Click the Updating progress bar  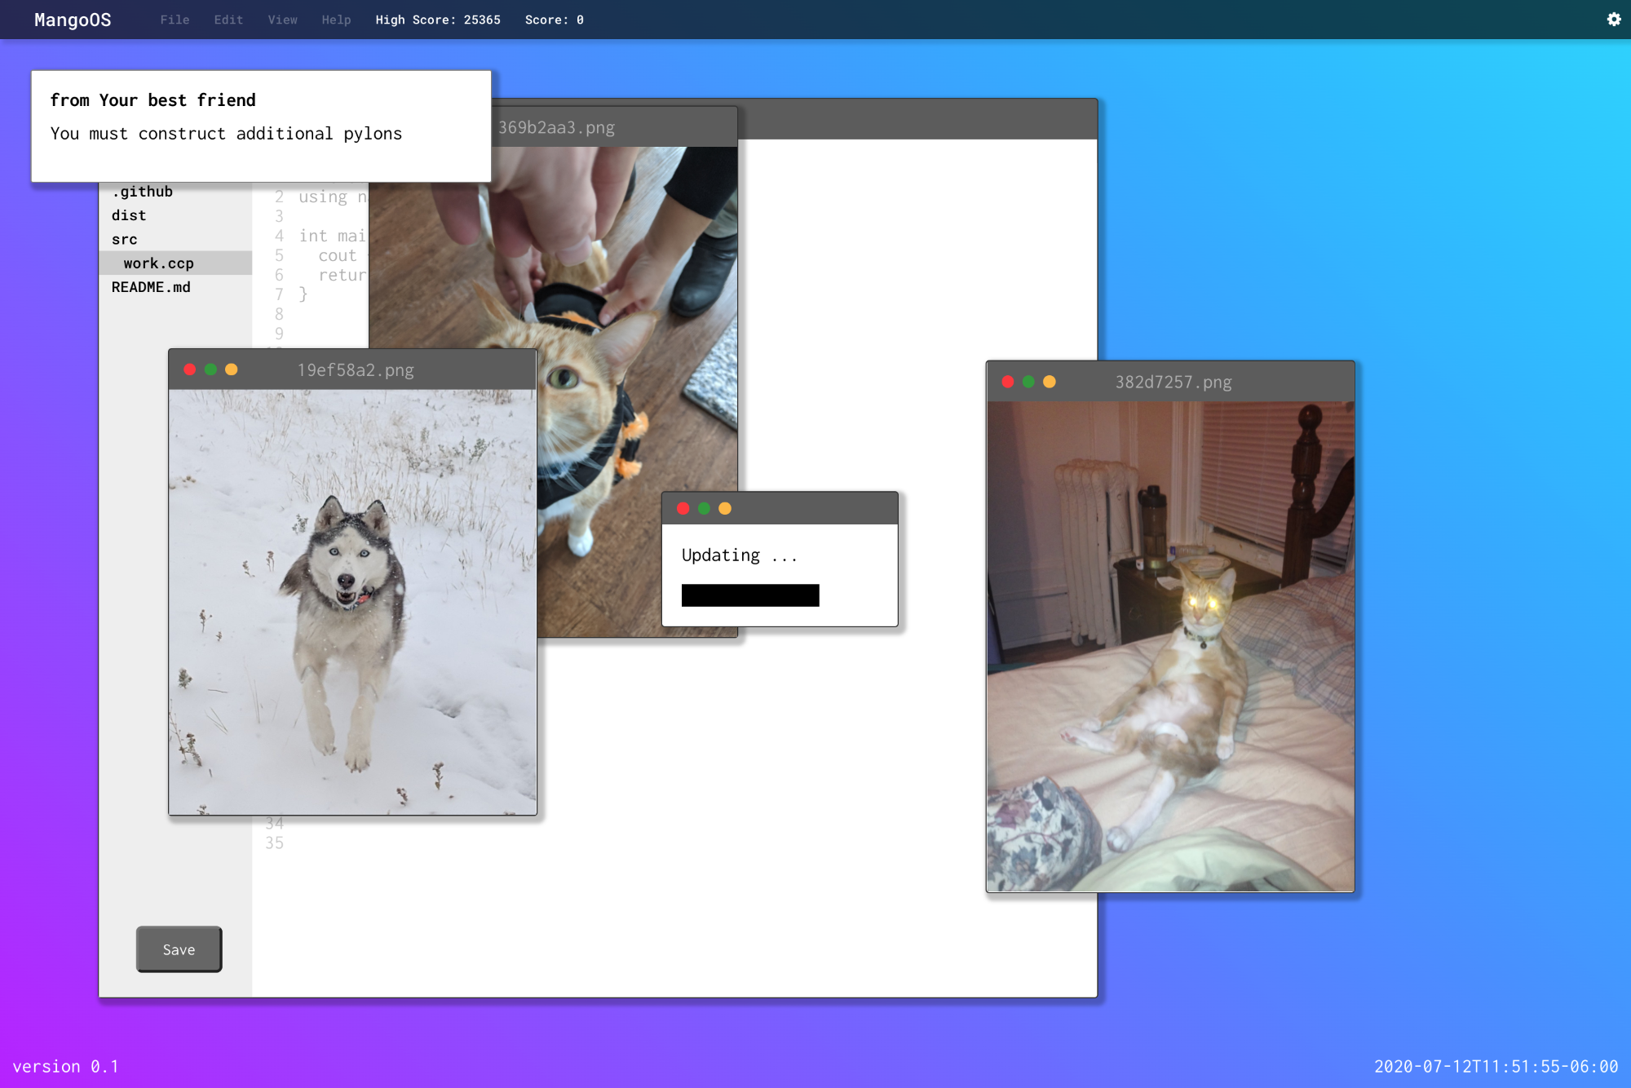[x=750, y=595]
